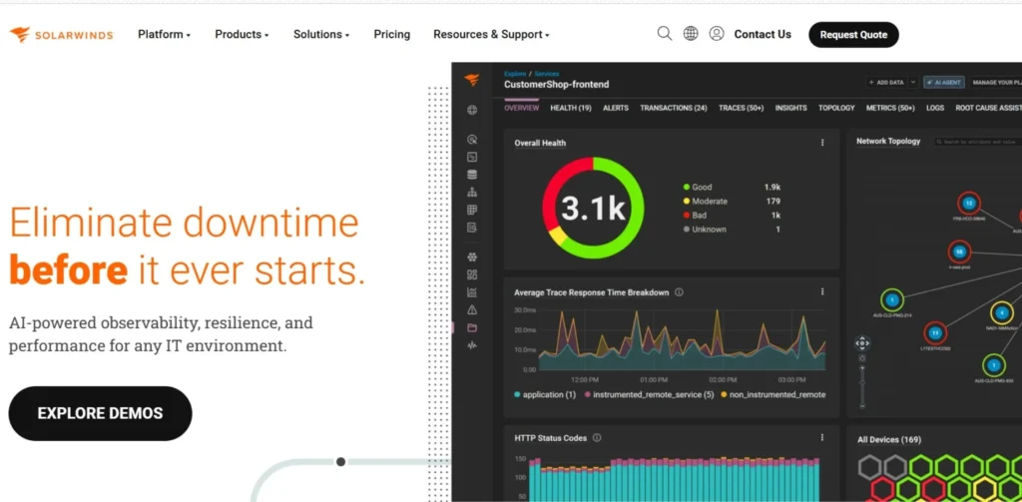Toggle instrumented_remote_service (5) legend series
The height and width of the screenshot is (502, 1022).
tap(649, 394)
